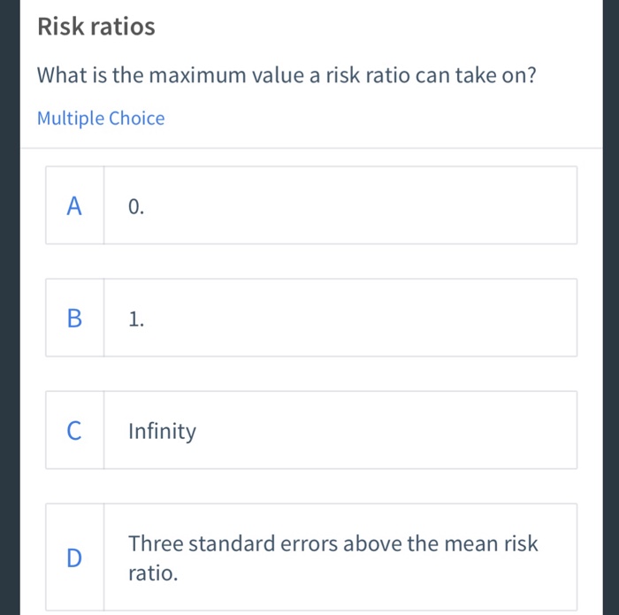Choose the "Infinity" answer text
The width and height of the screenshot is (619, 615).
(162, 432)
